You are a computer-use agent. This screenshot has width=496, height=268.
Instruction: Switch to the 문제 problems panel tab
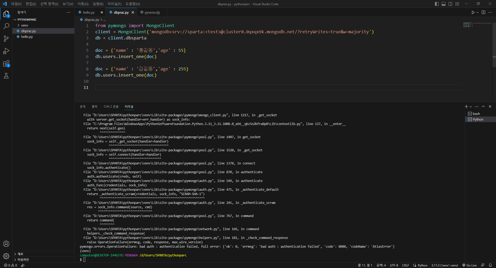click(x=83, y=106)
